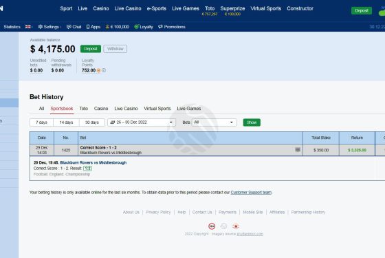The height and width of the screenshot is (258, 385).
Task: Open the Contact Us footer link
Action: point(202,212)
